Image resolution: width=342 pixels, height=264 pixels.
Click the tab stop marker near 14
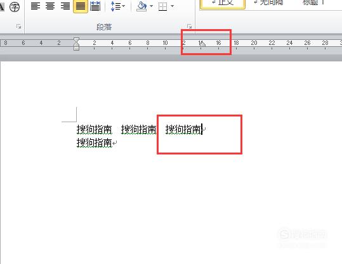pos(203,44)
